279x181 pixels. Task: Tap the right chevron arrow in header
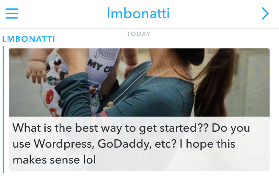click(x=265, y=13)
